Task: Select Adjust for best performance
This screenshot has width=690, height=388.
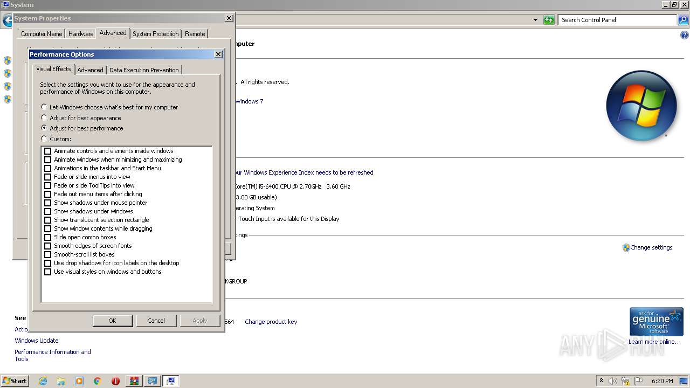Action: (82, 128)
